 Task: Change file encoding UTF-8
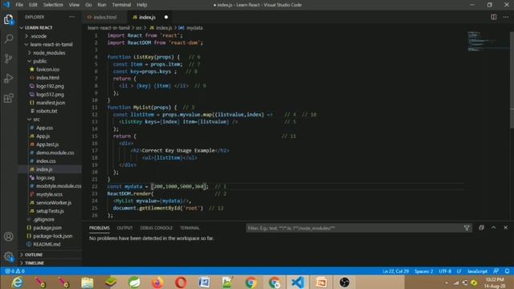pyautogui.click(x=445, y=271)
